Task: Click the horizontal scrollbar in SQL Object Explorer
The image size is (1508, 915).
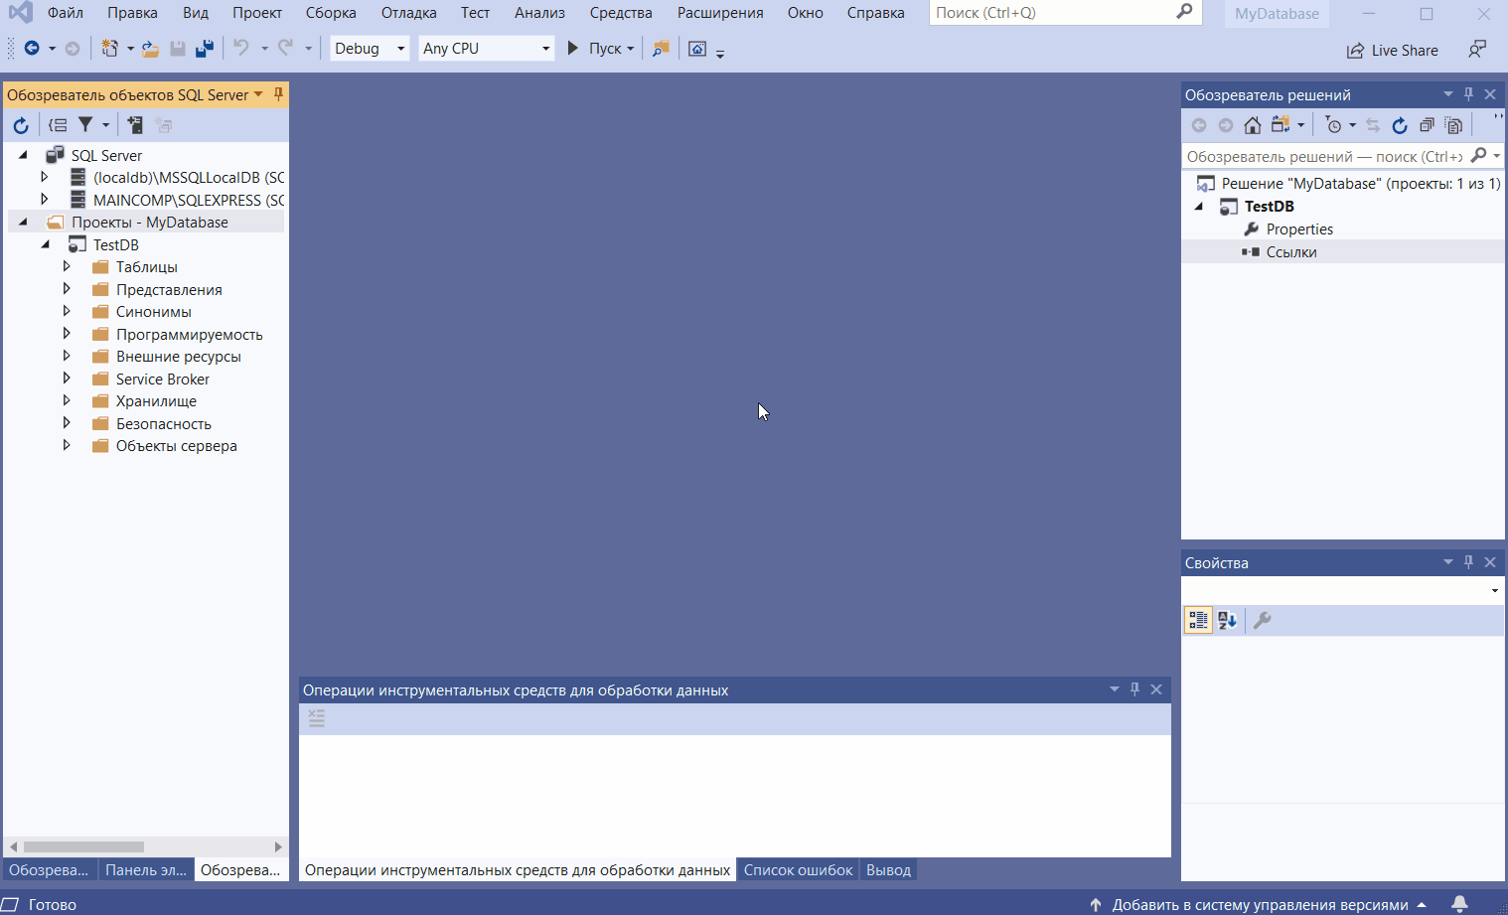Action: 84,846
